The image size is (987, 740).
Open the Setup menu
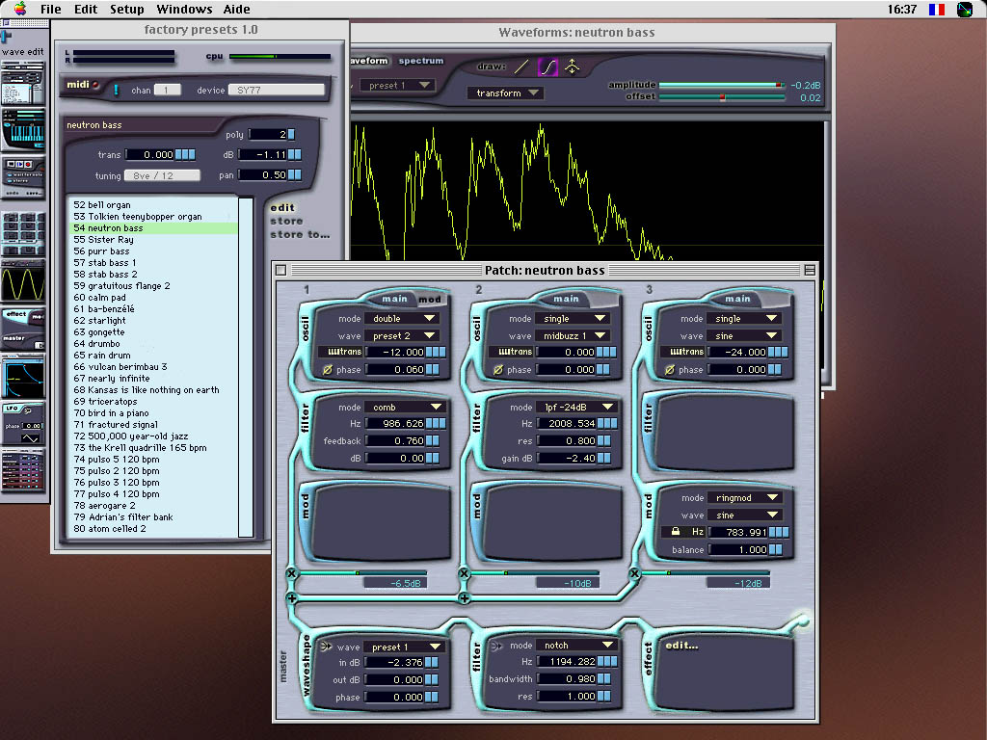point(126,9)
